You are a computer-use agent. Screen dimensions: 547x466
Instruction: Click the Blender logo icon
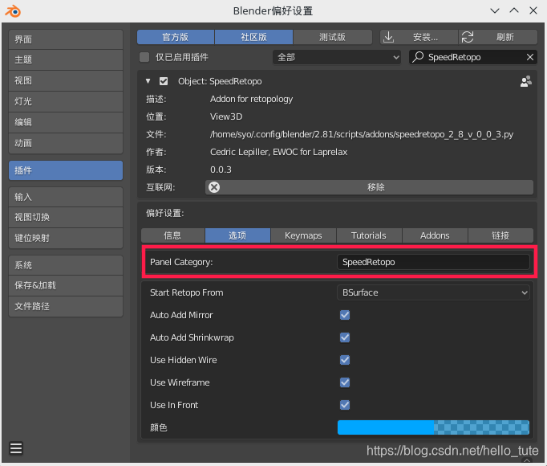[x=13, y=10]
